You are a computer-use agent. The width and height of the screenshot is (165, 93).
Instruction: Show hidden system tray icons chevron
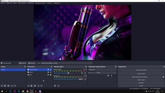point(144,91)
